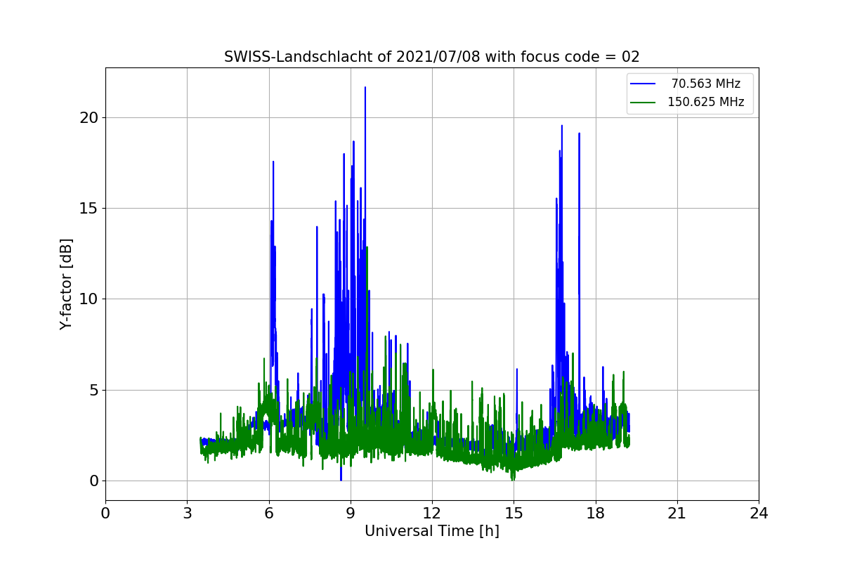Click y-axis tick label 10
The width and height of the screenshot is (843, 562).
pyautogui.click(x=89, y=299)
